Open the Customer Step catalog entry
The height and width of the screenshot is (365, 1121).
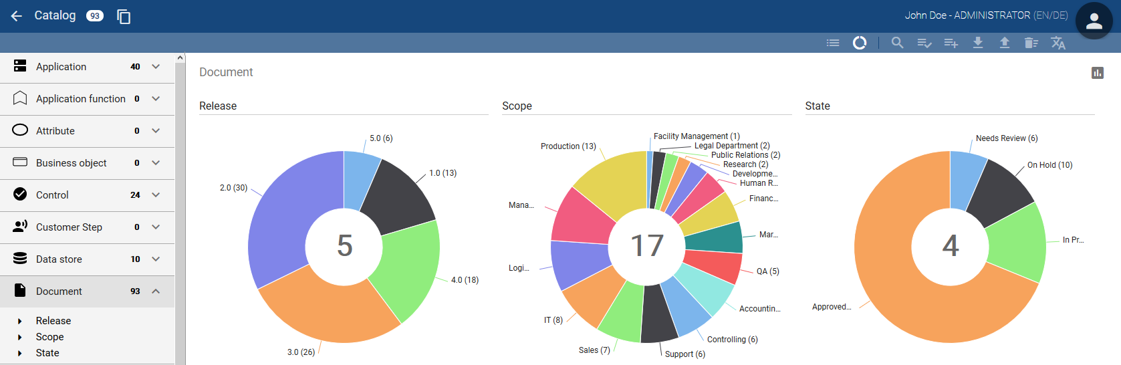pyautogui.click(x=87, y=227)
